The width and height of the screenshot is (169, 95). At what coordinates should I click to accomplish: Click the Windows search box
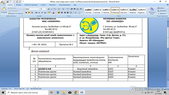point(27,92)
